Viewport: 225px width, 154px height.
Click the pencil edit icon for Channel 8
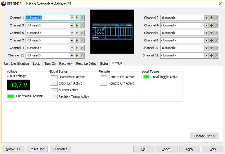click(x=217, y=40)
